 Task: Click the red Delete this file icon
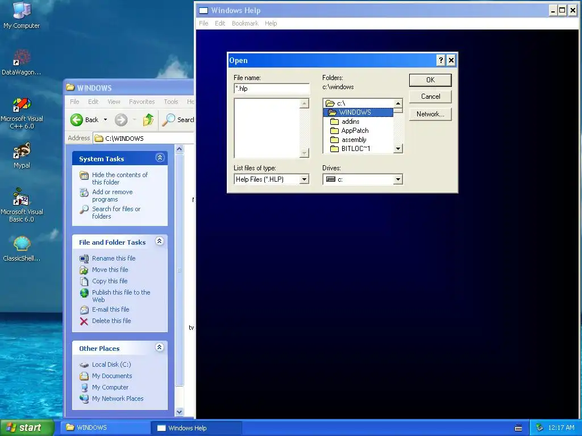84,321
